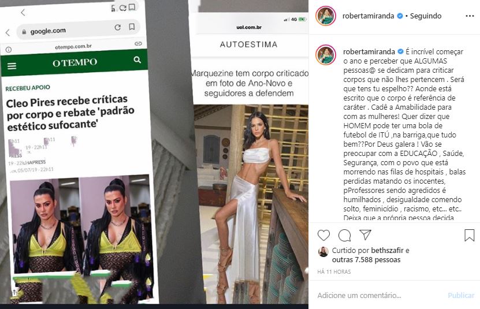Open the O TEMPO hamburger menu
This screenshot has width=480, height=309.
click(12, 66)
